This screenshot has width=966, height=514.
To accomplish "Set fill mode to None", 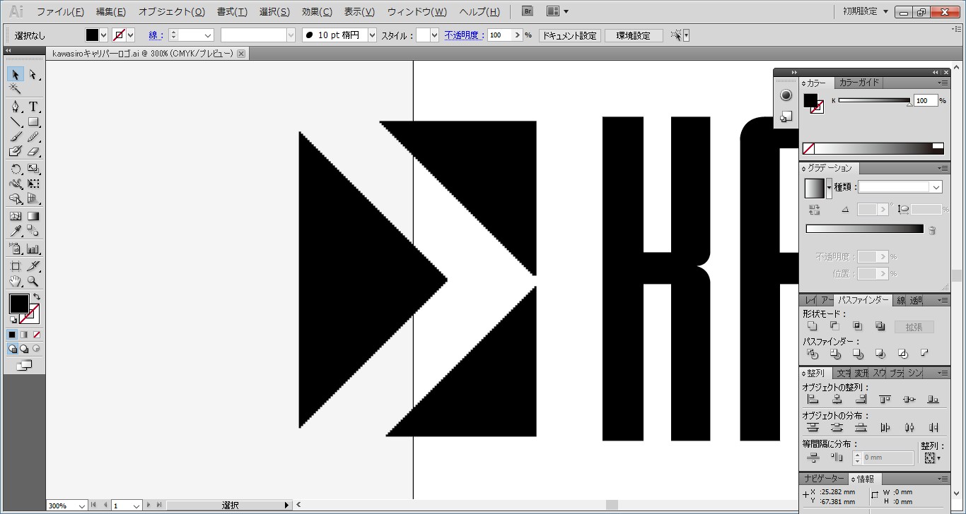I will click(x=37, y=334).
